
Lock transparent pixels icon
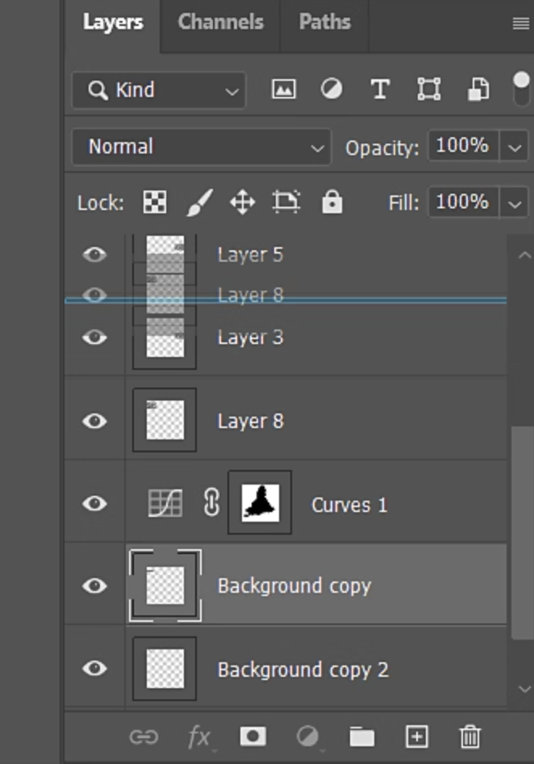(154, 203)
